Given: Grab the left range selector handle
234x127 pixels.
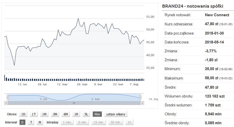Looking at the screenshot, I should point(8,97).
